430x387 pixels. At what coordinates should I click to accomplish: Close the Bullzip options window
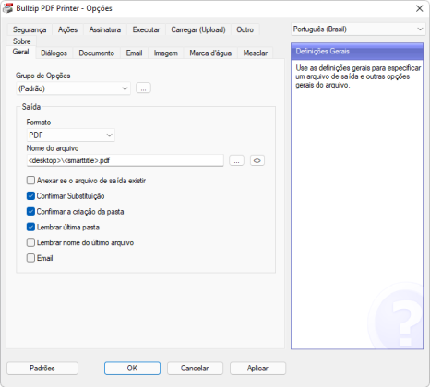coord(420,8)
